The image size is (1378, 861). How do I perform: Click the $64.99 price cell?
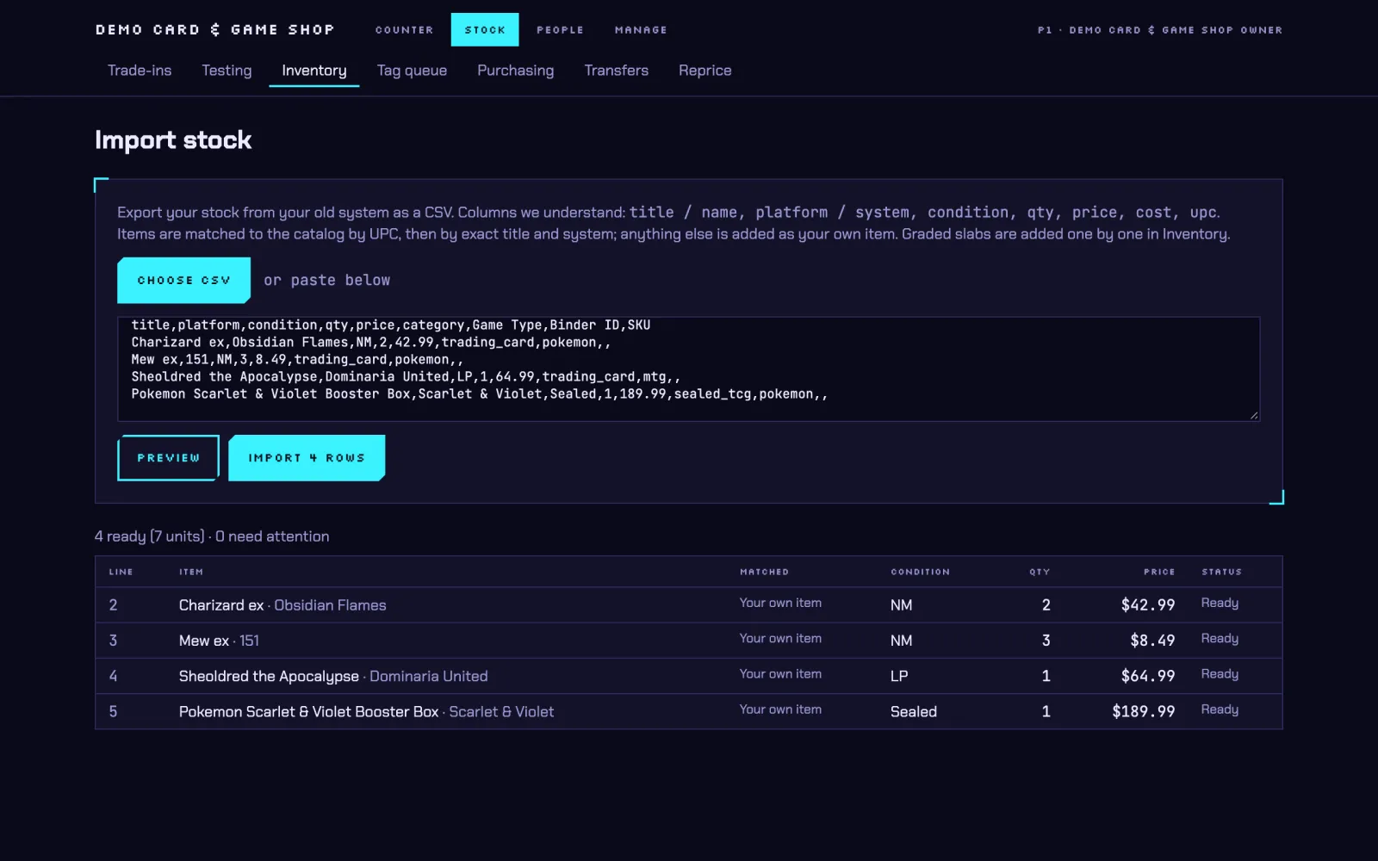tap(1148, 677)
